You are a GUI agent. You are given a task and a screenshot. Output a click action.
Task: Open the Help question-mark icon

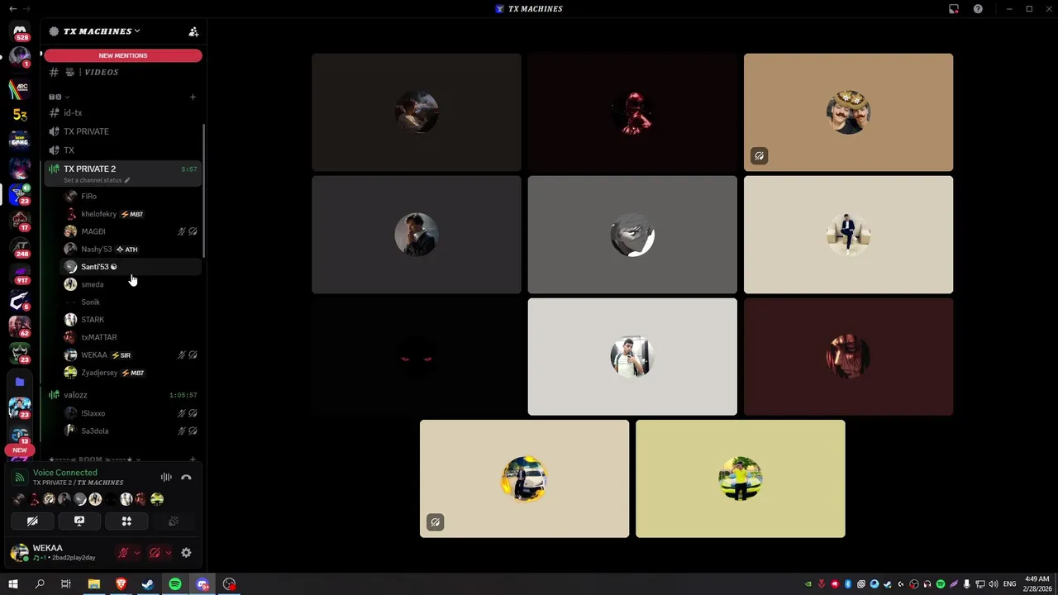pos(978,9)
